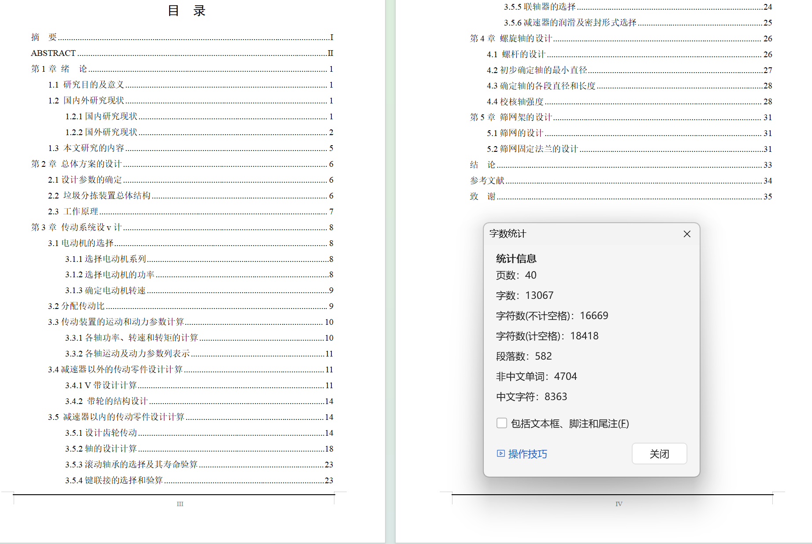Enable 包括文本框、脚注和尾注 checkbox
This screenshot has width=812, height=544.
pos(501,423)
